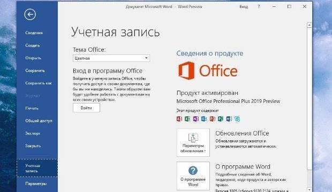Screen dimensions: 332x192
Task: Click the Сведения о продукте heading
Action: click(x=209, y=53)
